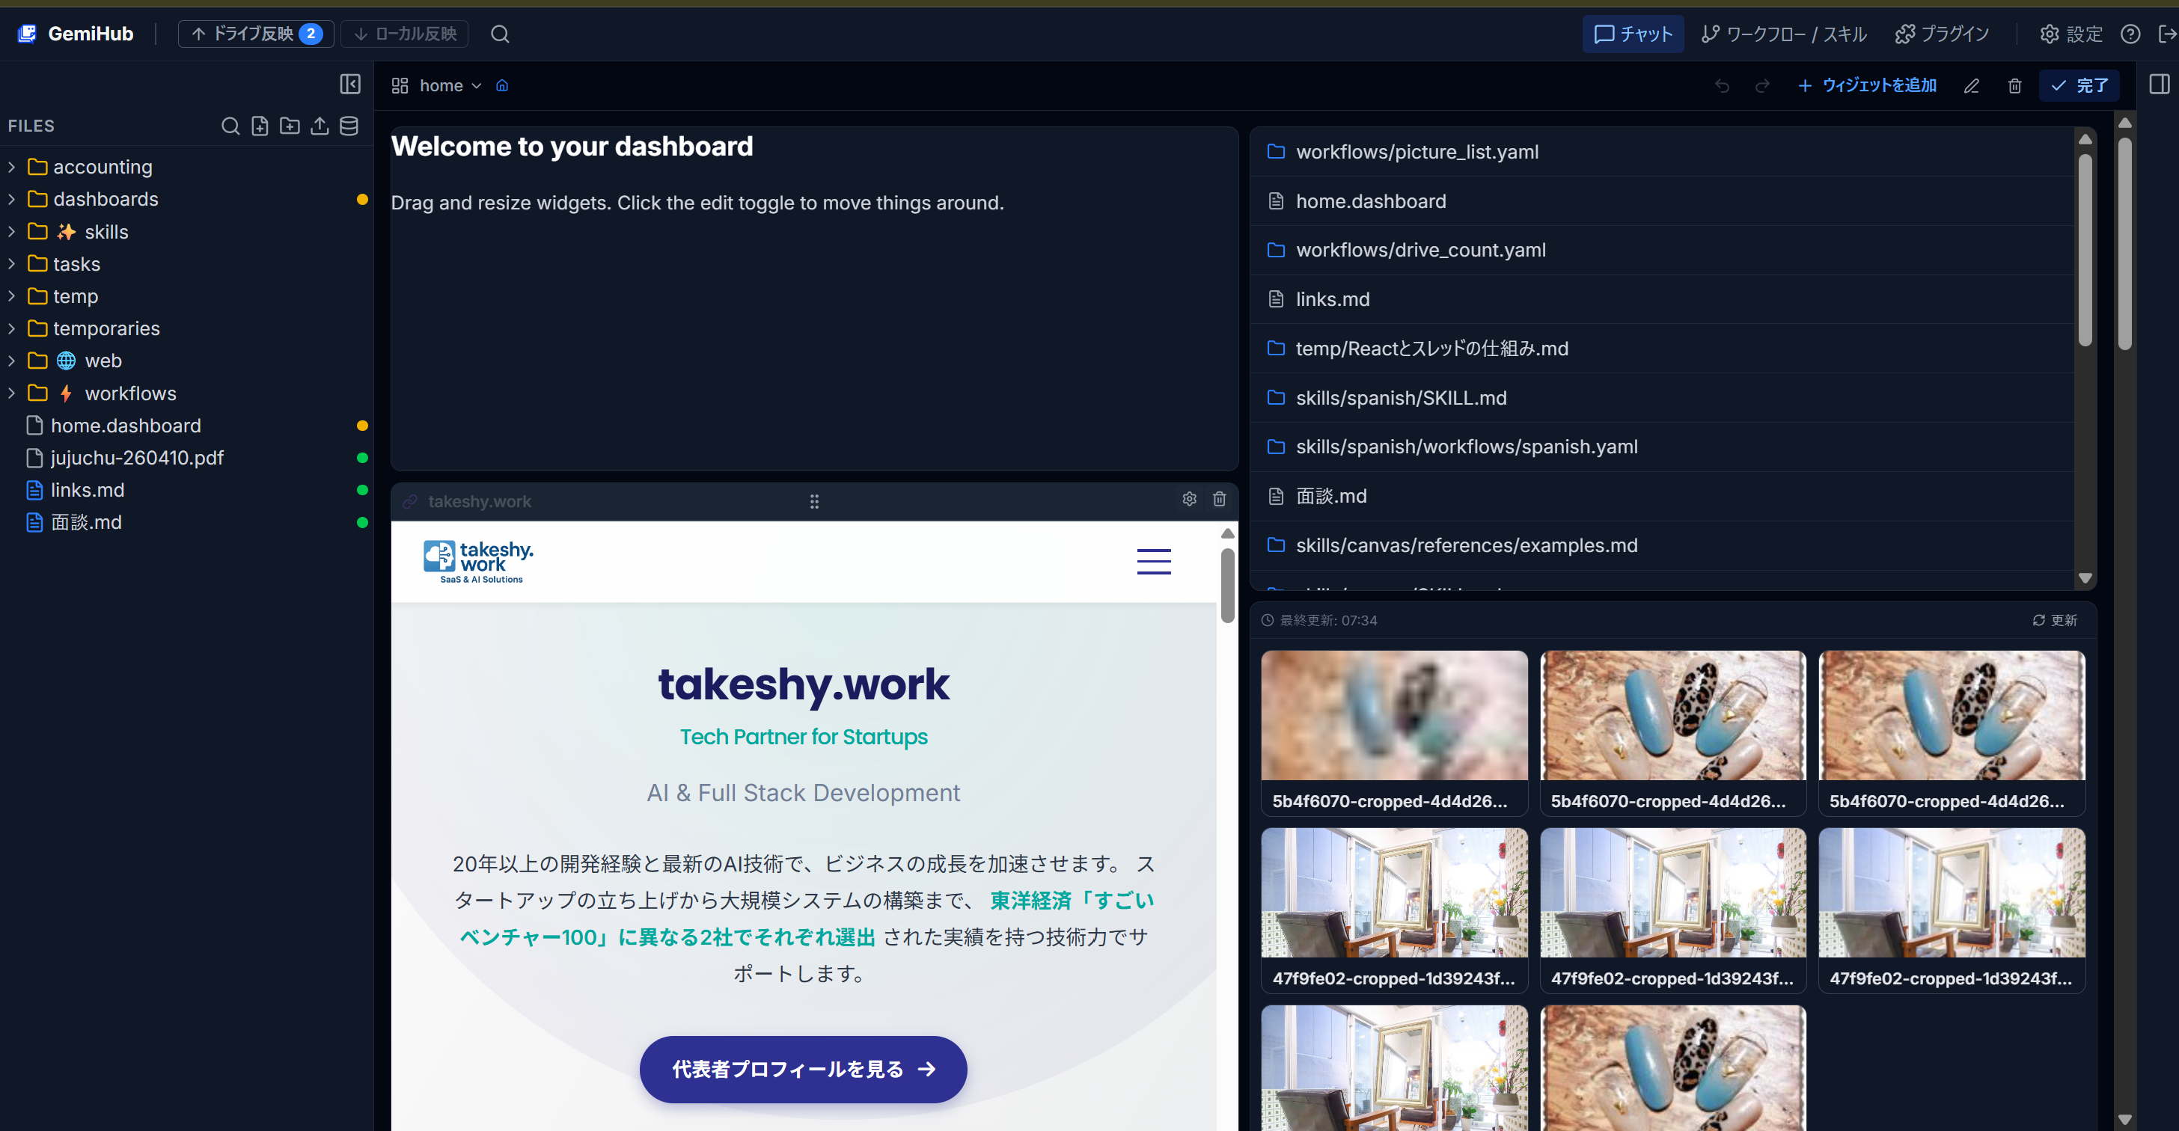Click the pencil edit icon in dashboard toolbar
The width and height of the screenshot is (2179, 1131).
pyautogui.click(x=1971, y=85)
